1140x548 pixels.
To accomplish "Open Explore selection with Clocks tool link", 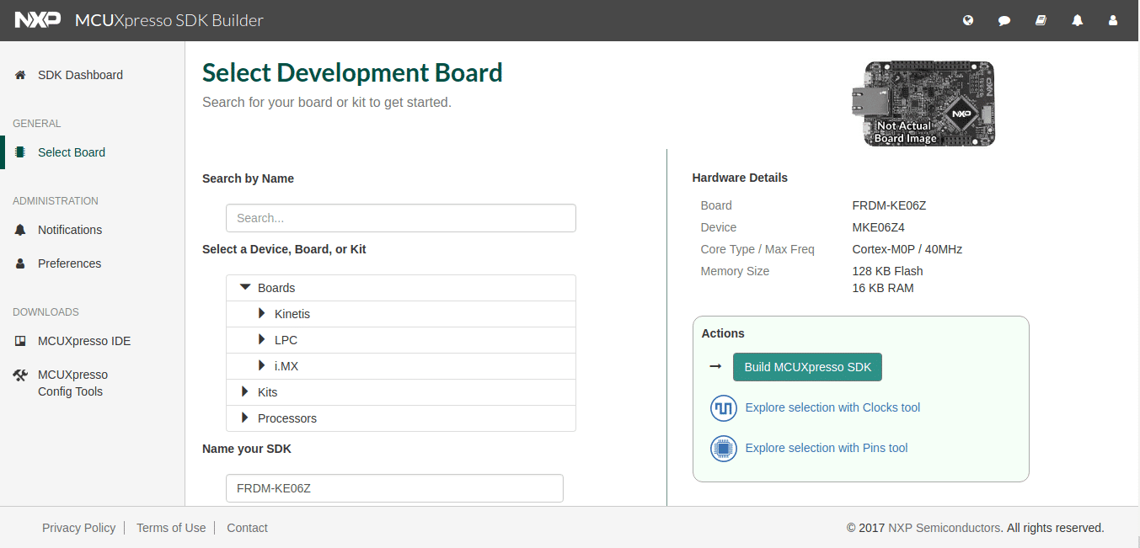I will pyautogui.click(x=832, y=407).
